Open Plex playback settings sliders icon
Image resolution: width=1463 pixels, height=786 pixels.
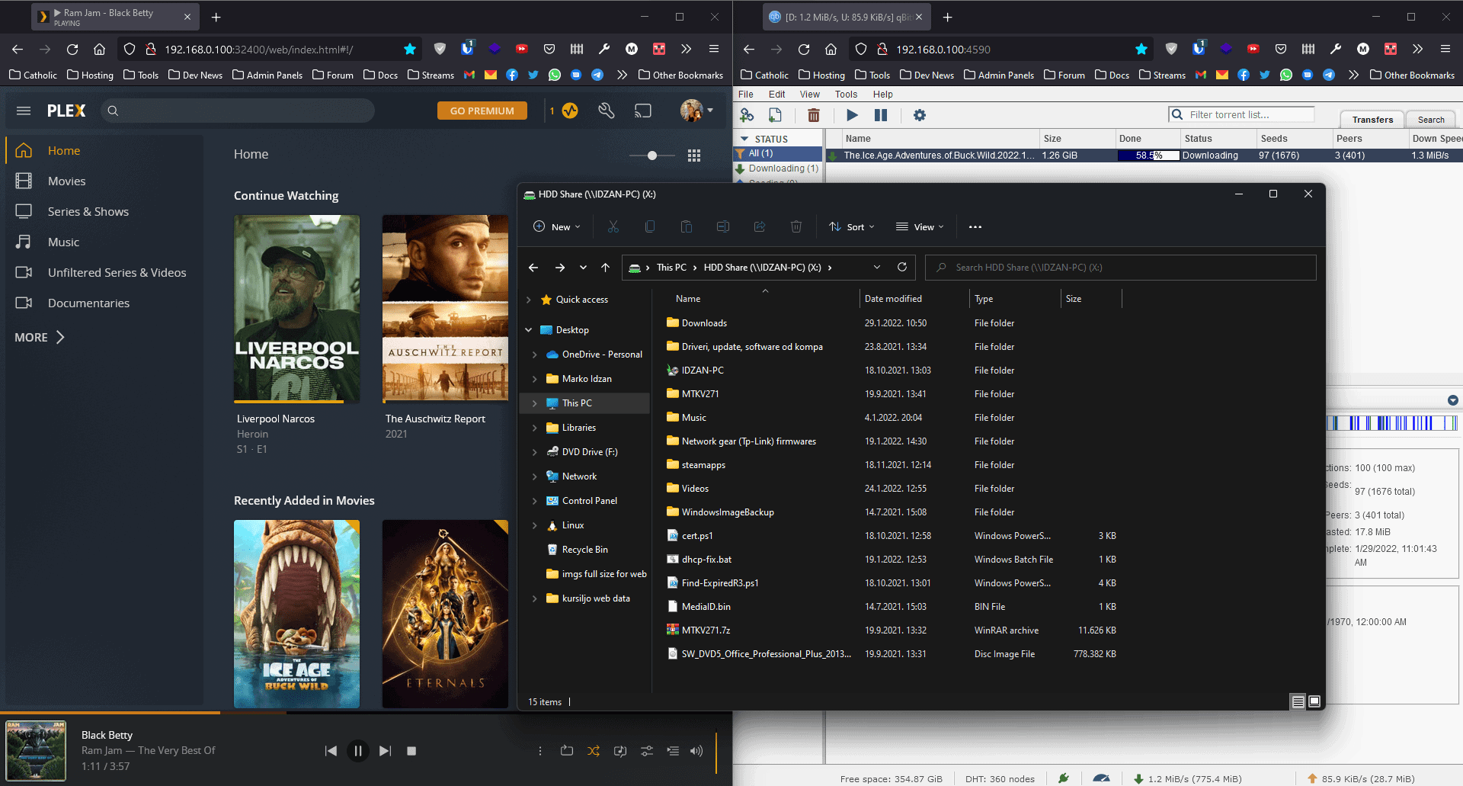tap(647, 751)
